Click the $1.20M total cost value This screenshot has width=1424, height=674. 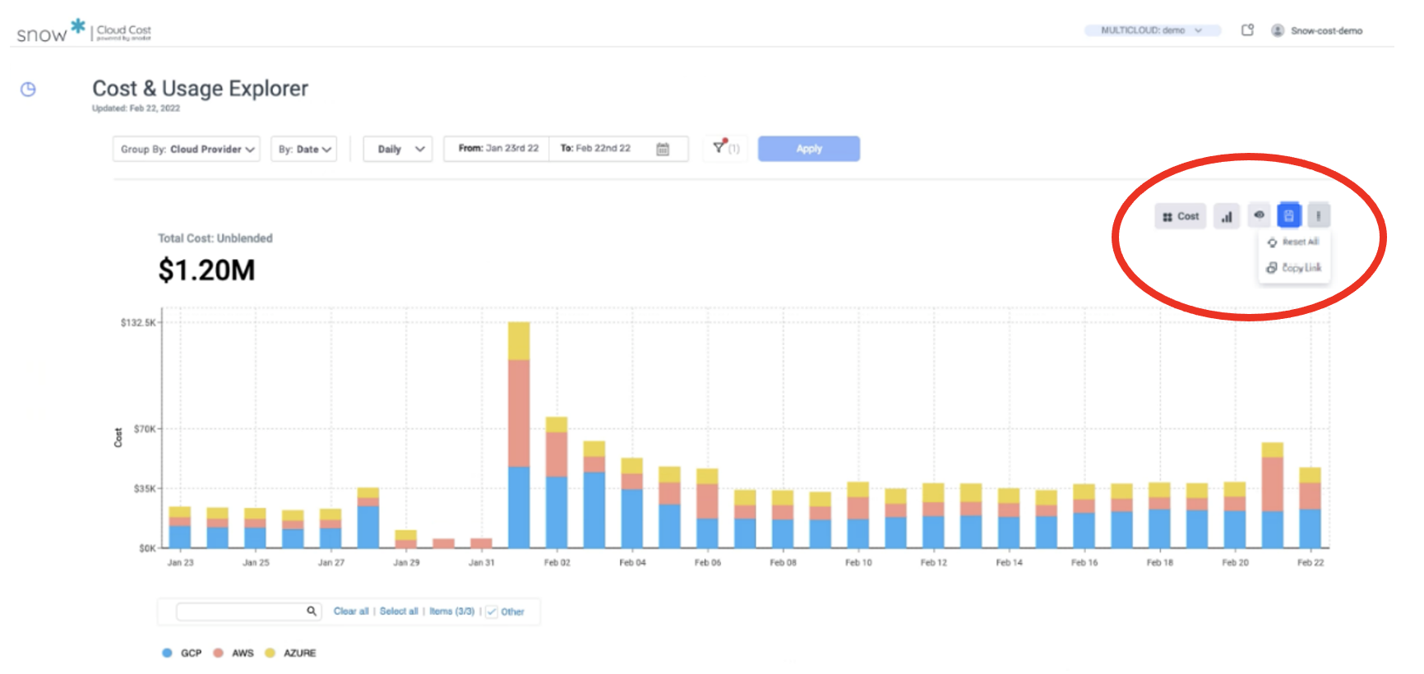[x=206, y=270]
